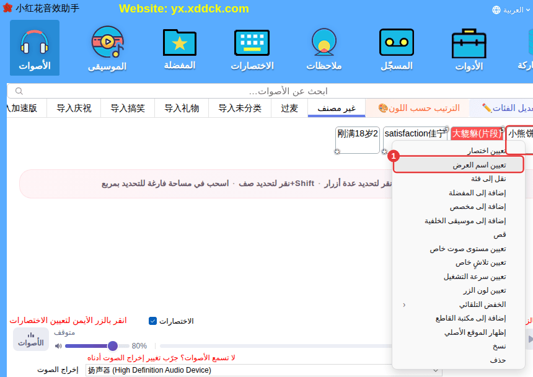Screen dimensions: 533x377
Task: Switch to 导入搞笑 tab
Action: coord(128,108)
